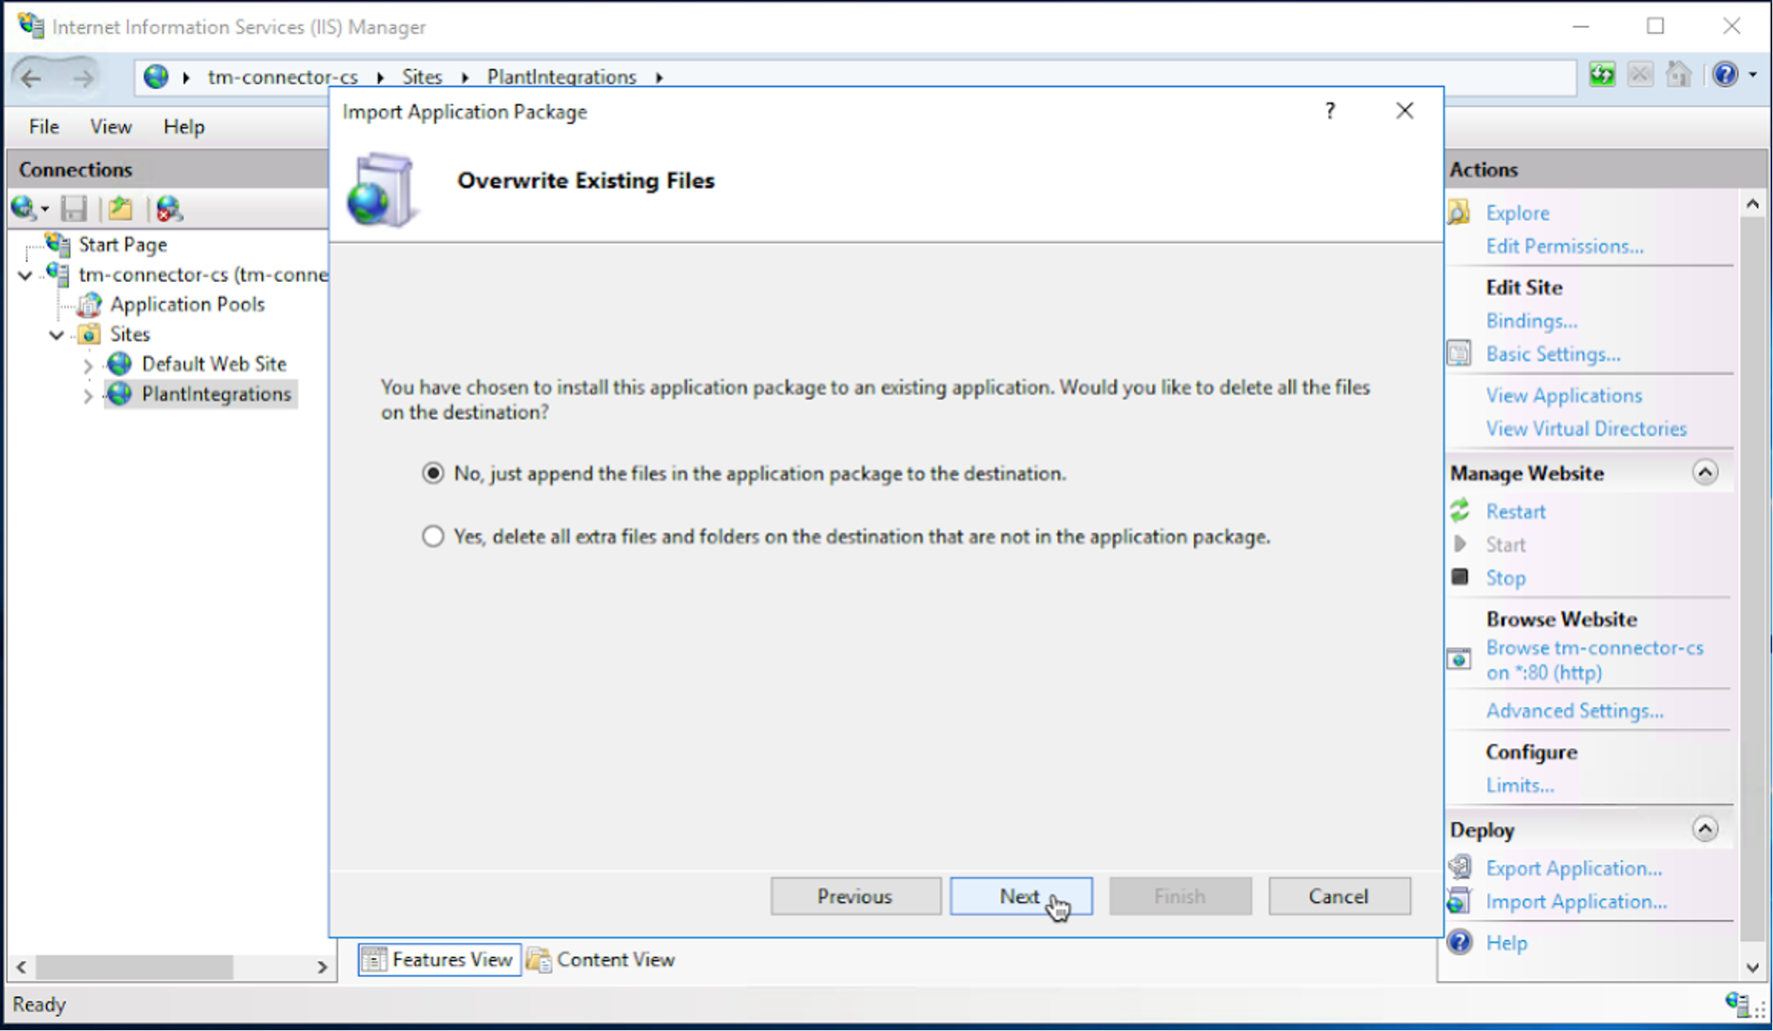This screenshot has width=1773, height=1031.
Task: Click the Home icon in address toolbar
Action: (1679, 75)
